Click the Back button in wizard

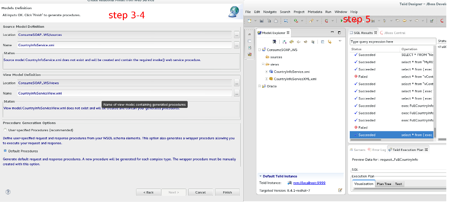point(148,192)
